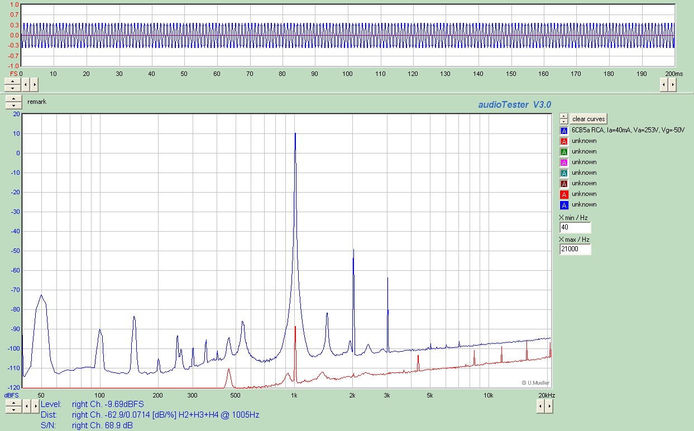Select the last blue unknown curve slot
Image resolution: width=694 pixels, height=431 pixels.
(564, 204)
